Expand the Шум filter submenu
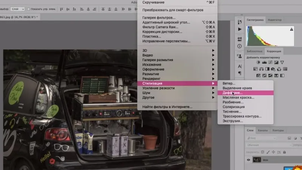302x170 pixels. coord(146,93)
